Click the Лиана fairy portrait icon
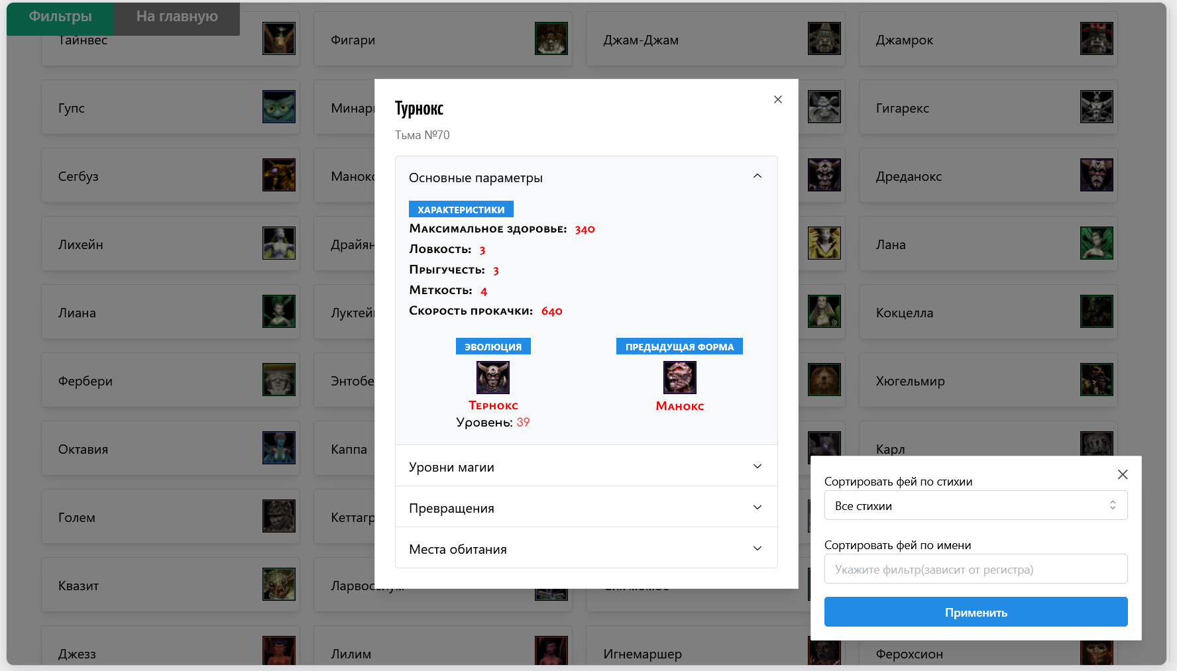The image size is (1177, 671). click(279, 311)
